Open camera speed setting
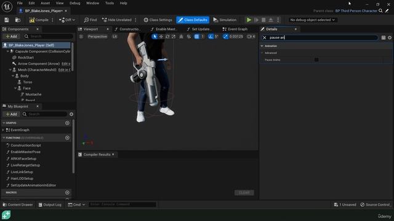 click(251, 37)
